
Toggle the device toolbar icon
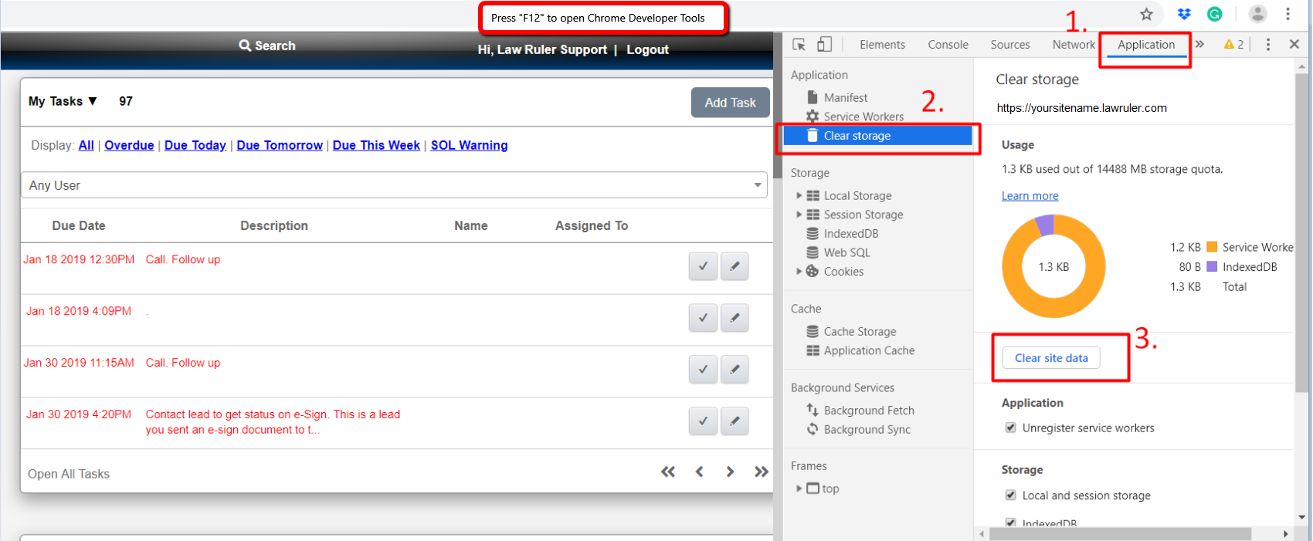pos(825,45)
